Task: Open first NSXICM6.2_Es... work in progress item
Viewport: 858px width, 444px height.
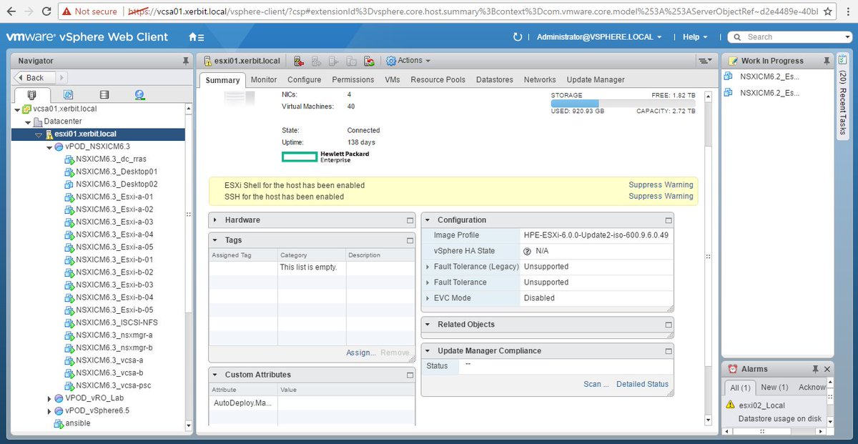Action: [769, 77]
